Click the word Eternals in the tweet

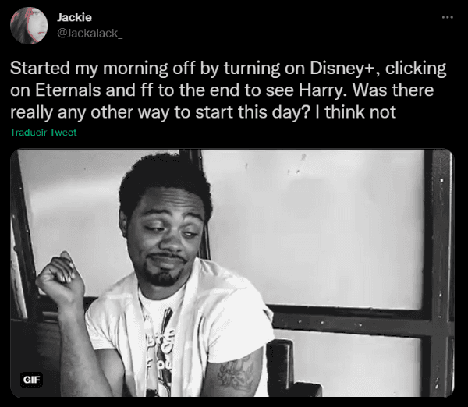(x=68, y=90)
